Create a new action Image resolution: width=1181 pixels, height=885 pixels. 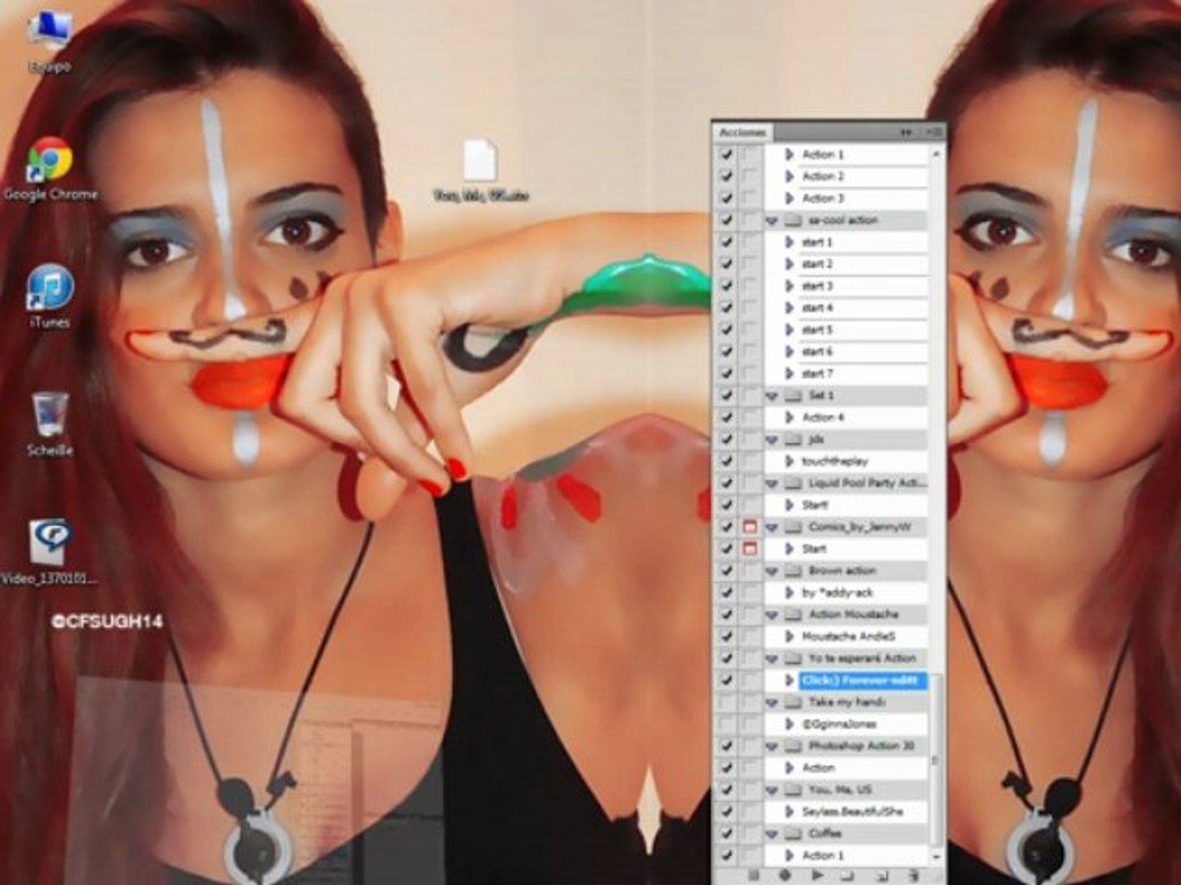[x=882, y=876]
